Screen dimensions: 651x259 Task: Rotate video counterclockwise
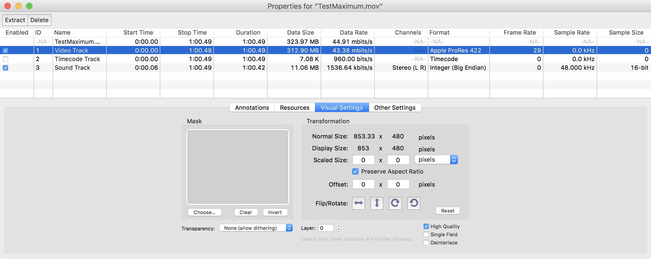coord(414,203)
